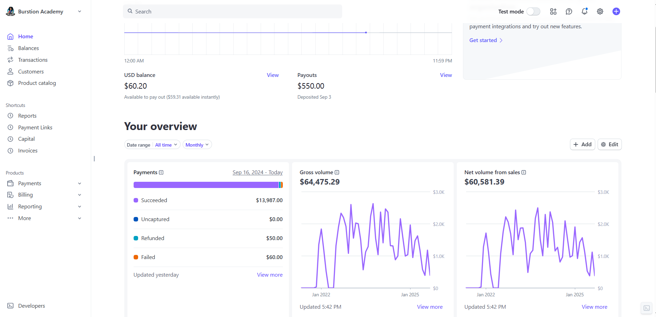Click the teal Refunded color swatch
656x317 pixels.
tap(136, 238)
